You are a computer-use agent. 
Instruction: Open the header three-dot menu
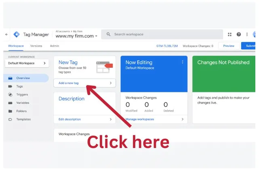[x=247, y=34]
